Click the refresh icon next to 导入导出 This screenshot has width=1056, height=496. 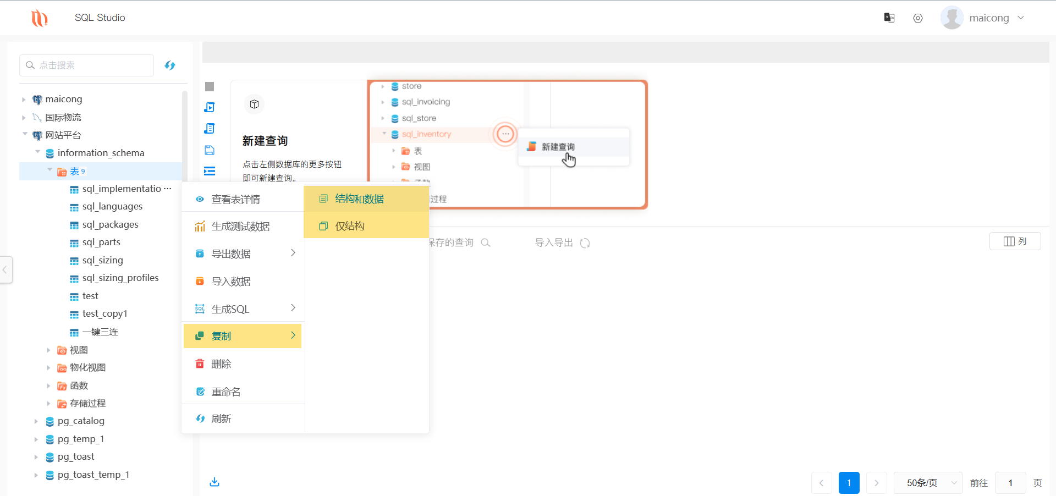(x=585, y=243)
